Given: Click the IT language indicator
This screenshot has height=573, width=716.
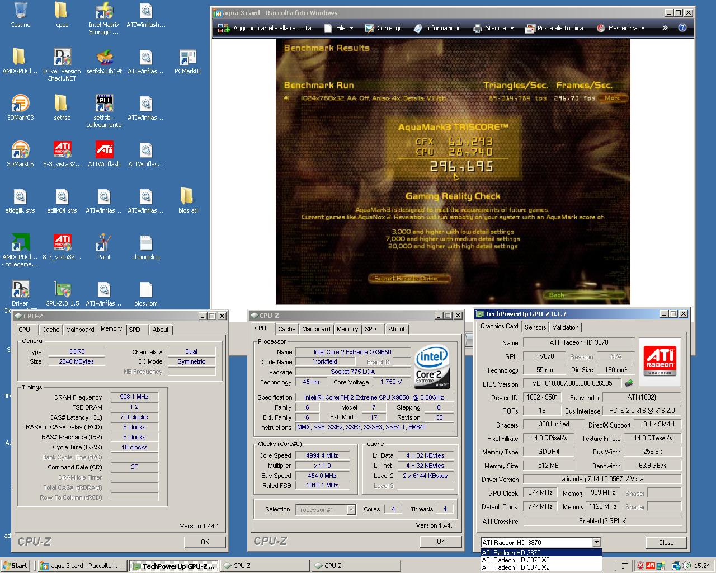Looking at the screenshot, I should 625,566.
